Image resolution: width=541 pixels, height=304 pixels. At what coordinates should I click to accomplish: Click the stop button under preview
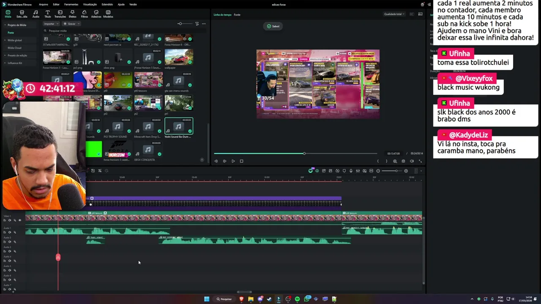point(241,161)
